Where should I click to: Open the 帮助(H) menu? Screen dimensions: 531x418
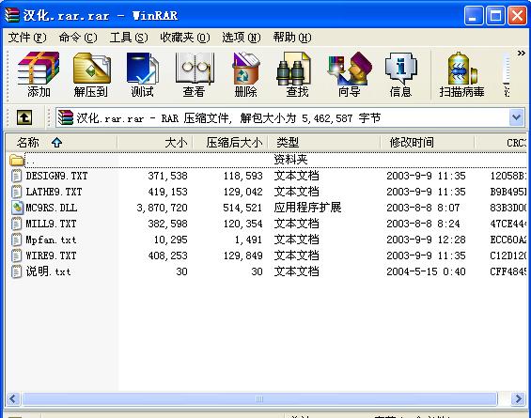pyautogui.click(x=292, y=38)
